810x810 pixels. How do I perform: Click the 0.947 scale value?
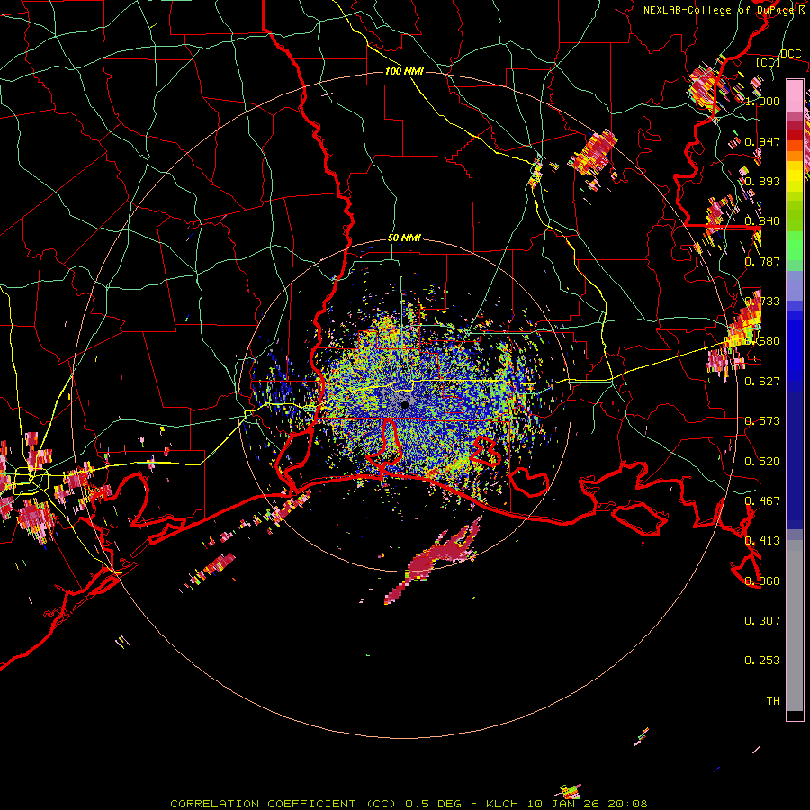point(762,141)
